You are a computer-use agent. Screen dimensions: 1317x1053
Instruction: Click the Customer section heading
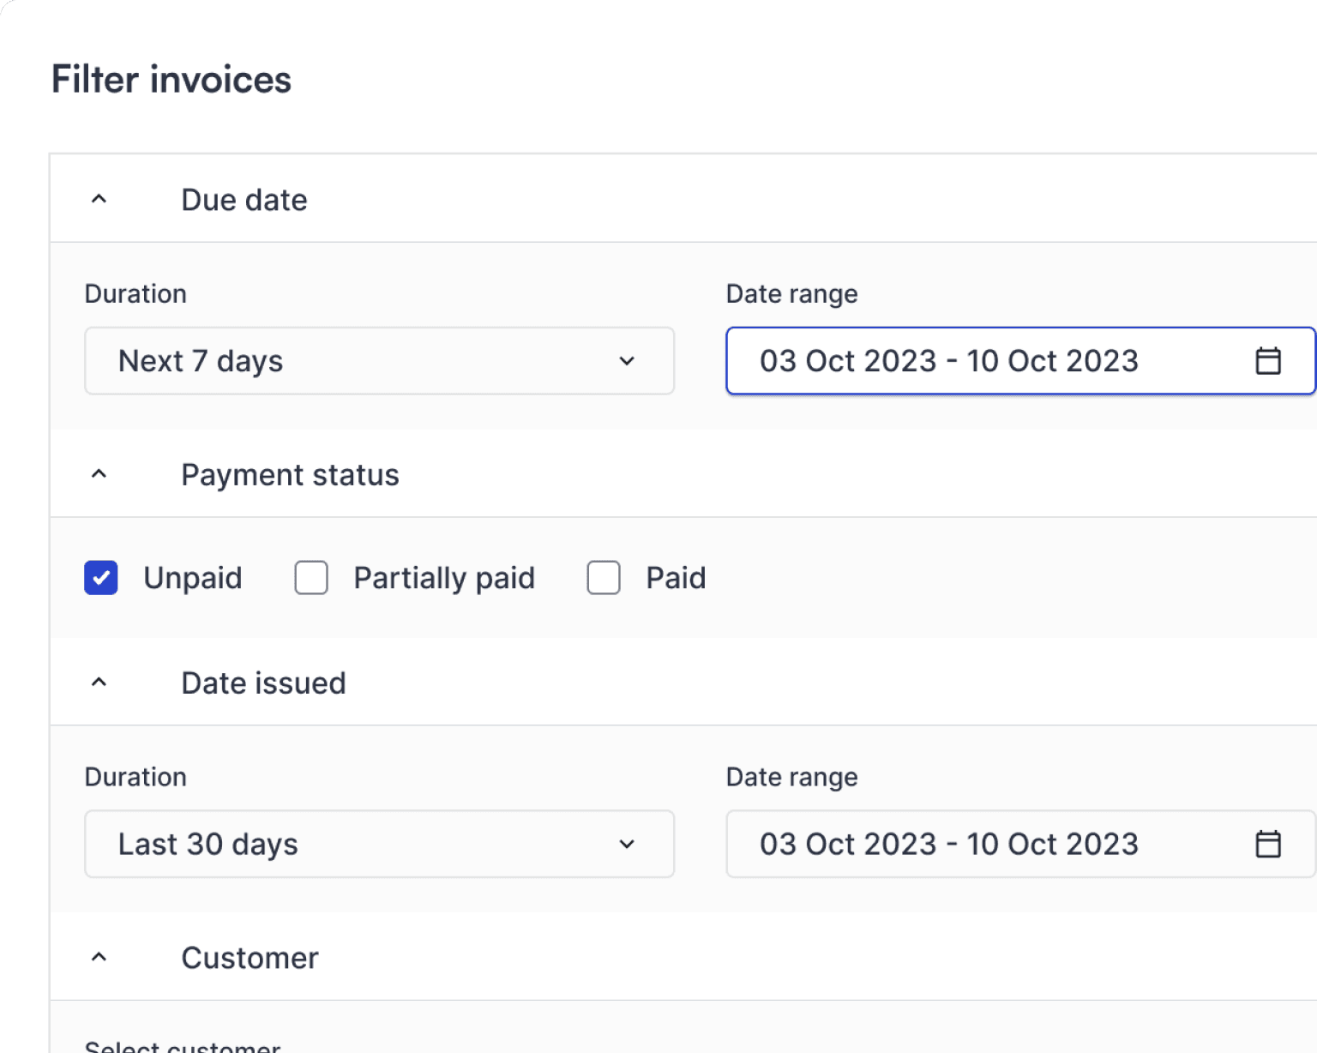point(250,958)
